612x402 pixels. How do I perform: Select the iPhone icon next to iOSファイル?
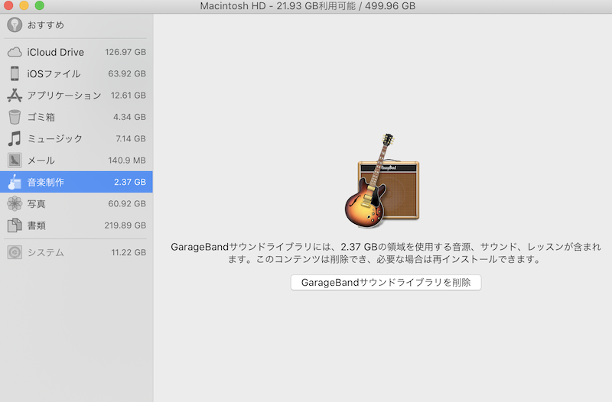point(14,74)
